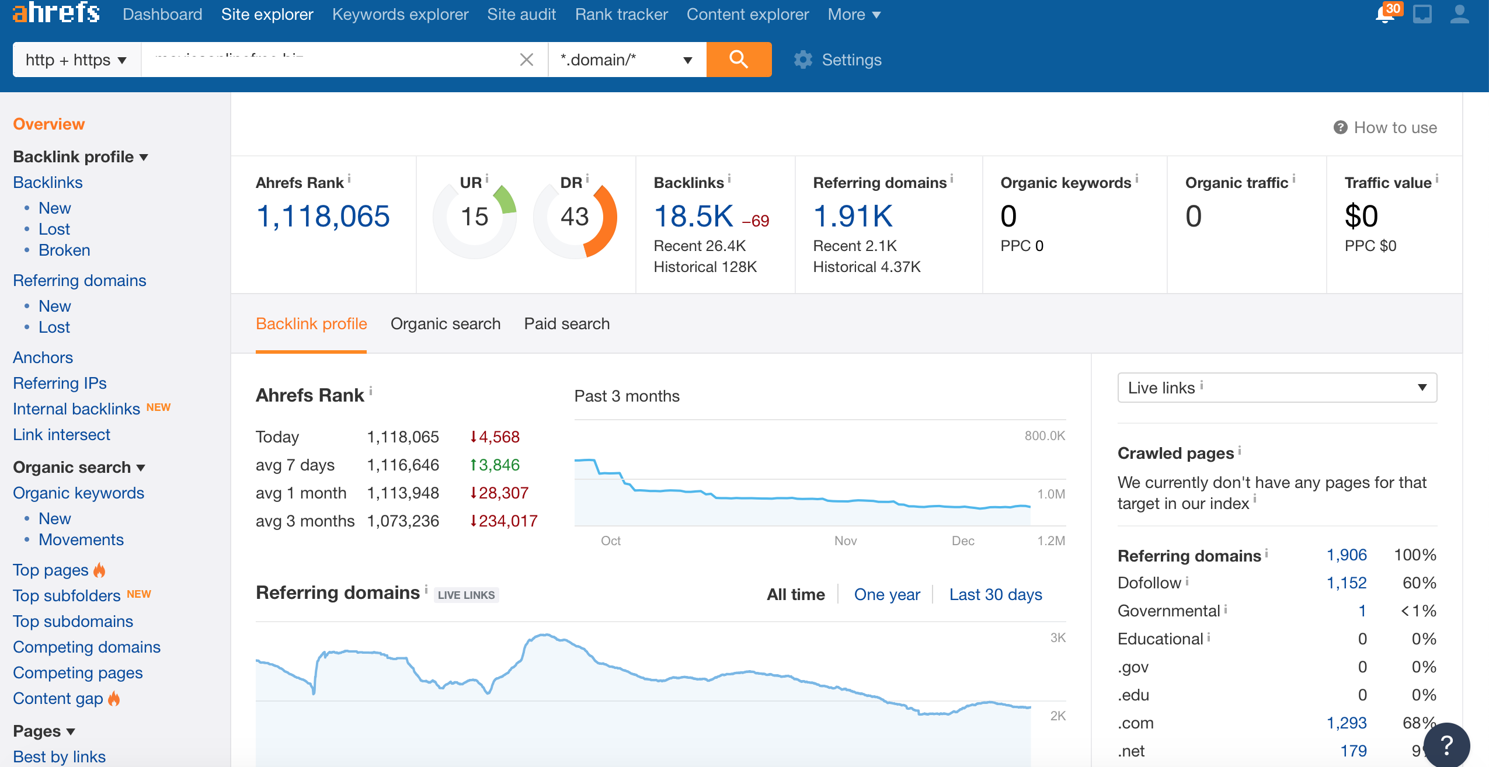Viewport: 1489px width, 767px height.
Task: Open Referring IPs report in sidebar
Action: [x=60, y=383]
